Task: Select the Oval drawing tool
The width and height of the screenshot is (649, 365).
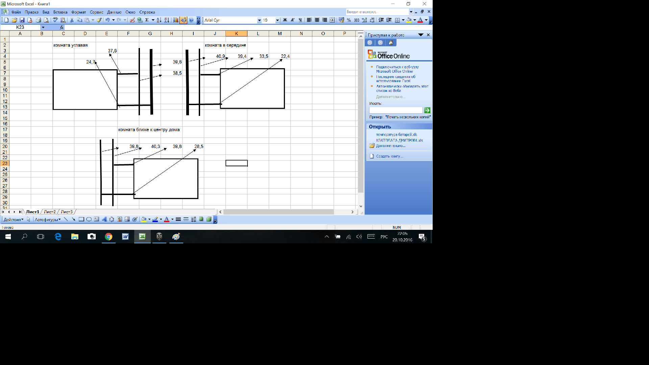Action: click(x=89, y=219)
